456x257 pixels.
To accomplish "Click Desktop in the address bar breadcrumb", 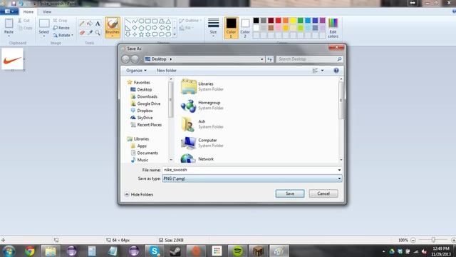I will [159, 59].
